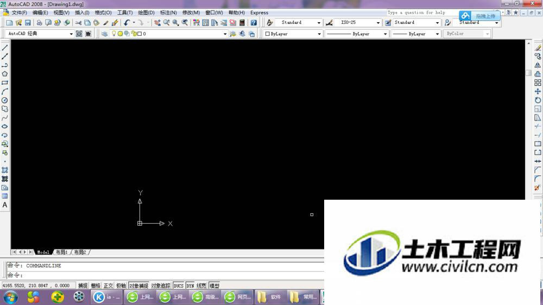
Task: Click the 拖拽上传 upload button
Action: 480,16
